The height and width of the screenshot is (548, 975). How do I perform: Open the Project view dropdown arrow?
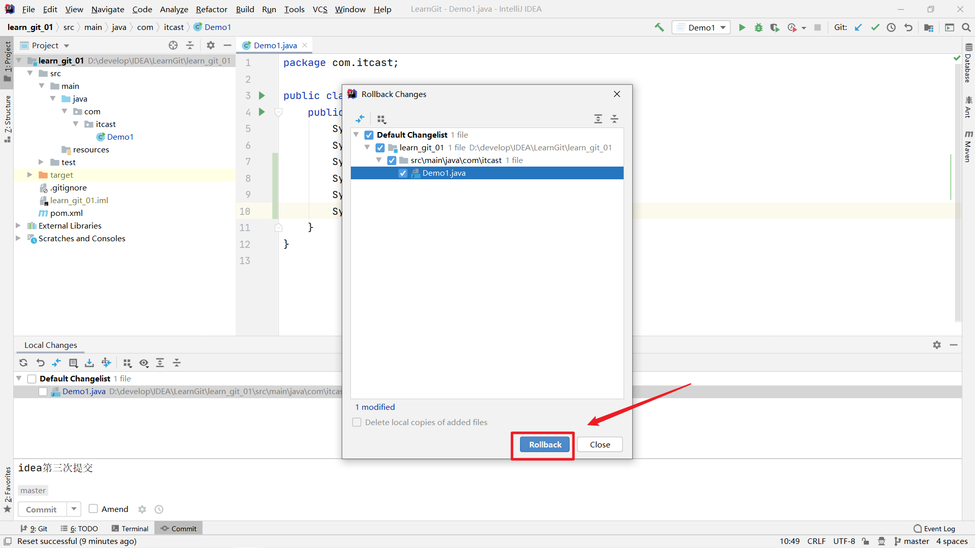(x=67, y=46)
